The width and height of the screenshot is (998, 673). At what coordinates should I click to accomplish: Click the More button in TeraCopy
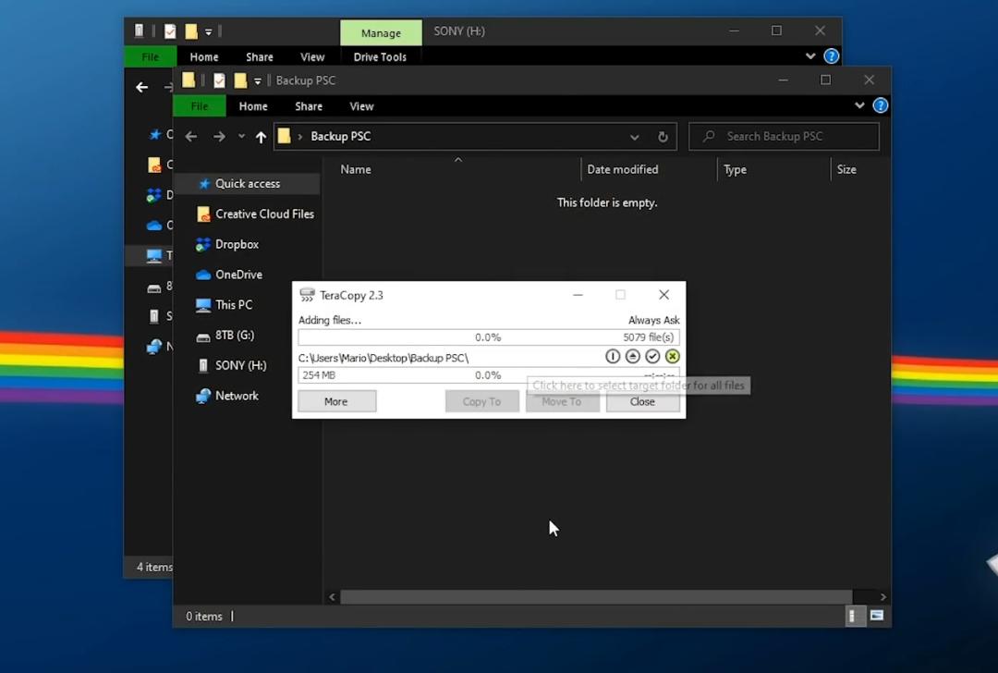coord(336,401)
